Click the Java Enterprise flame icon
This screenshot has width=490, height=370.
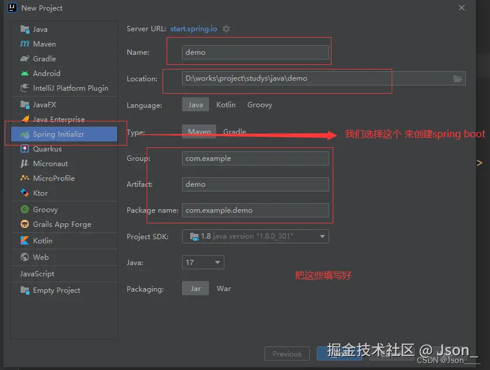point(25,119)
